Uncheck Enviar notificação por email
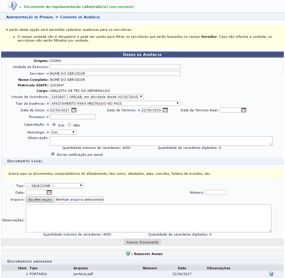The width and height of the screenshot is (285, 278). (x=53, y=154)
